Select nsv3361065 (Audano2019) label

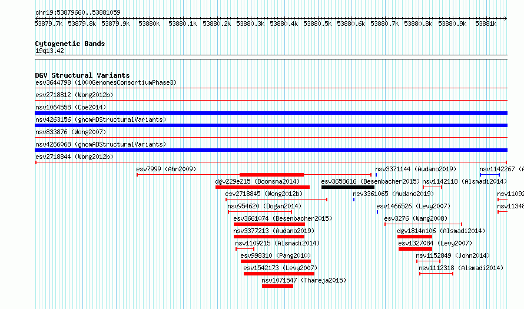coord(393,194)
